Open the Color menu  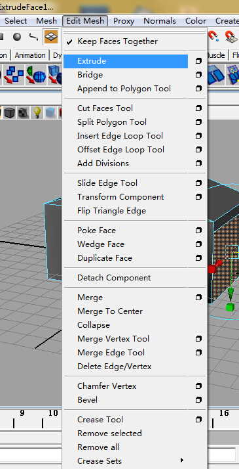(196, 21)
